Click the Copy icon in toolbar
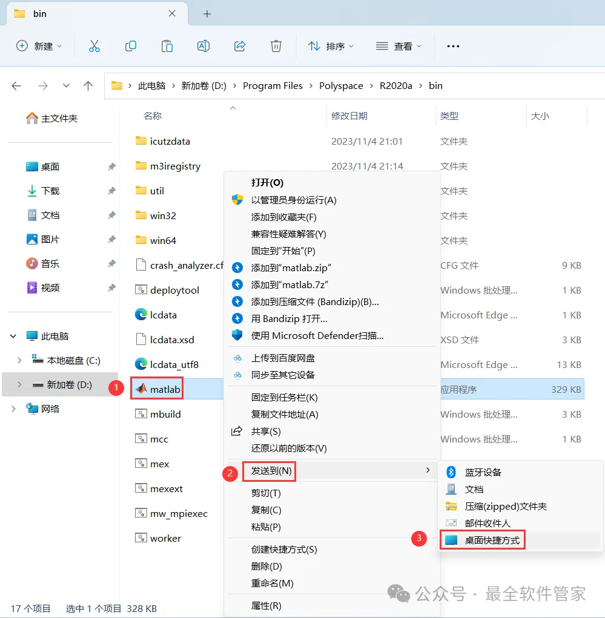 point(131,46)
